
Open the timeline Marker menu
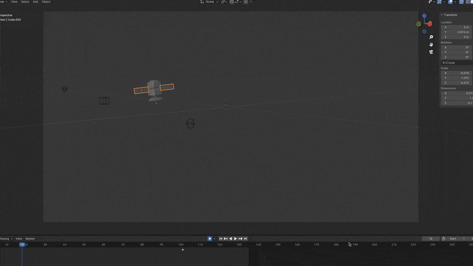(30, 239)
